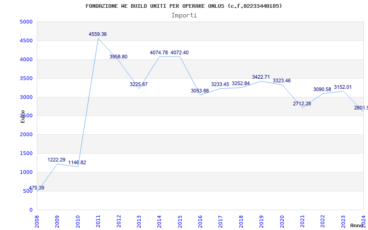Click y-axis tick 4500

pyautogui.click(x=26, y=41)
